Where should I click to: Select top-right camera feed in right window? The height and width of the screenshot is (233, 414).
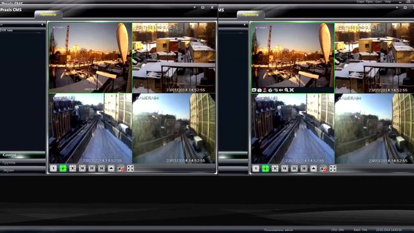pos(375,58)
